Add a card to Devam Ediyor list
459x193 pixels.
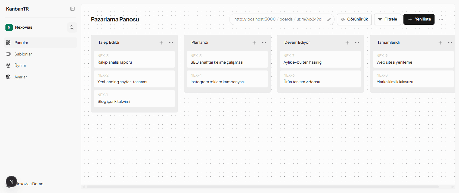(x=347, y=43)
